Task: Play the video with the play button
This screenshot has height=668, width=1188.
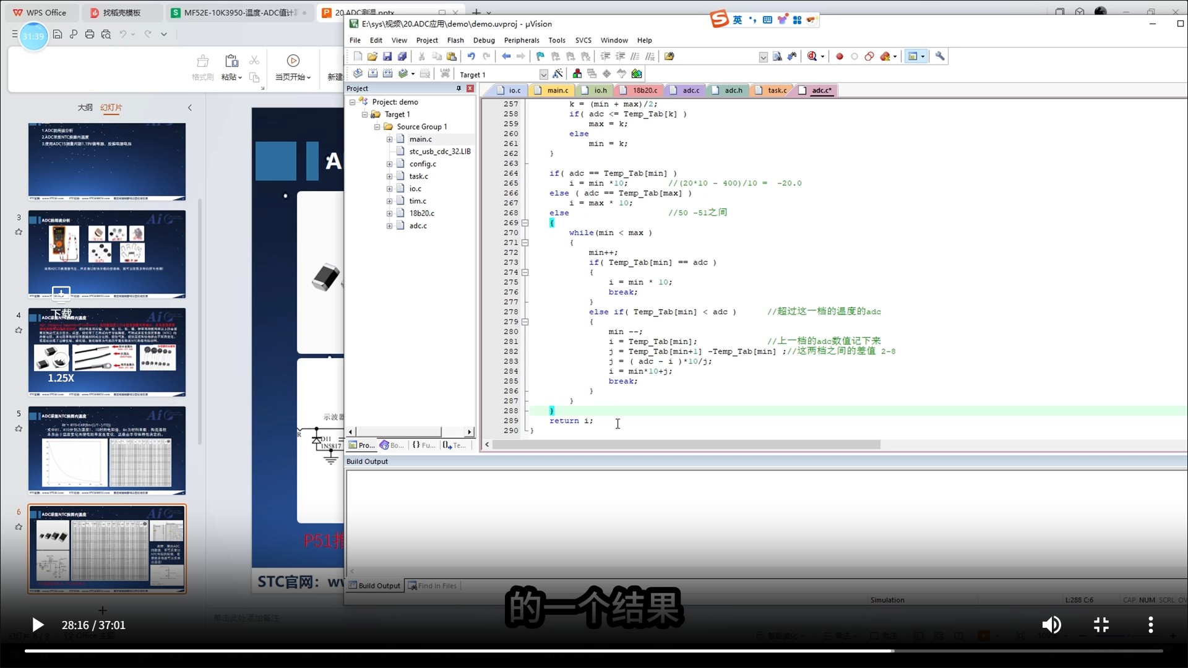Action: (37, 625)
